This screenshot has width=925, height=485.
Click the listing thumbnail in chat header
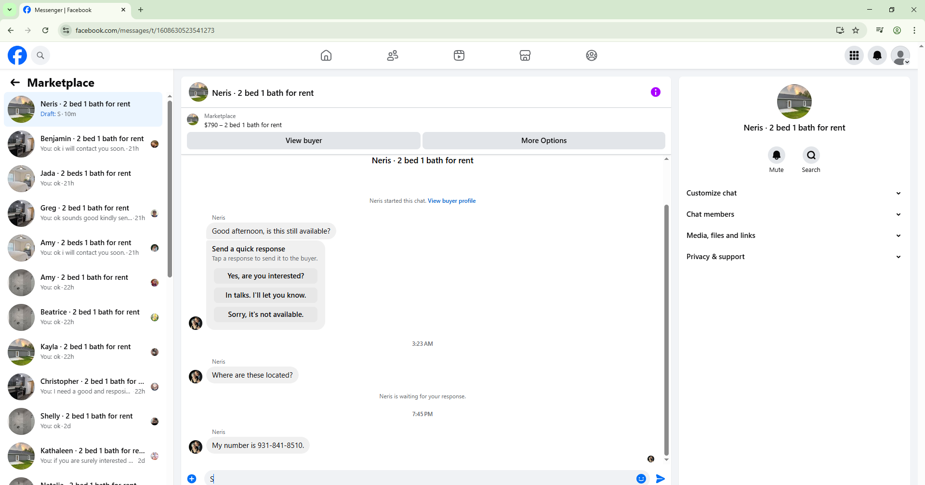[x=198, y=92]
